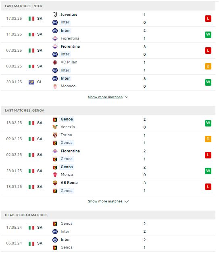The image size is (219, 253).
Task: Click the Venezia team logo
Action: (55, 127)
